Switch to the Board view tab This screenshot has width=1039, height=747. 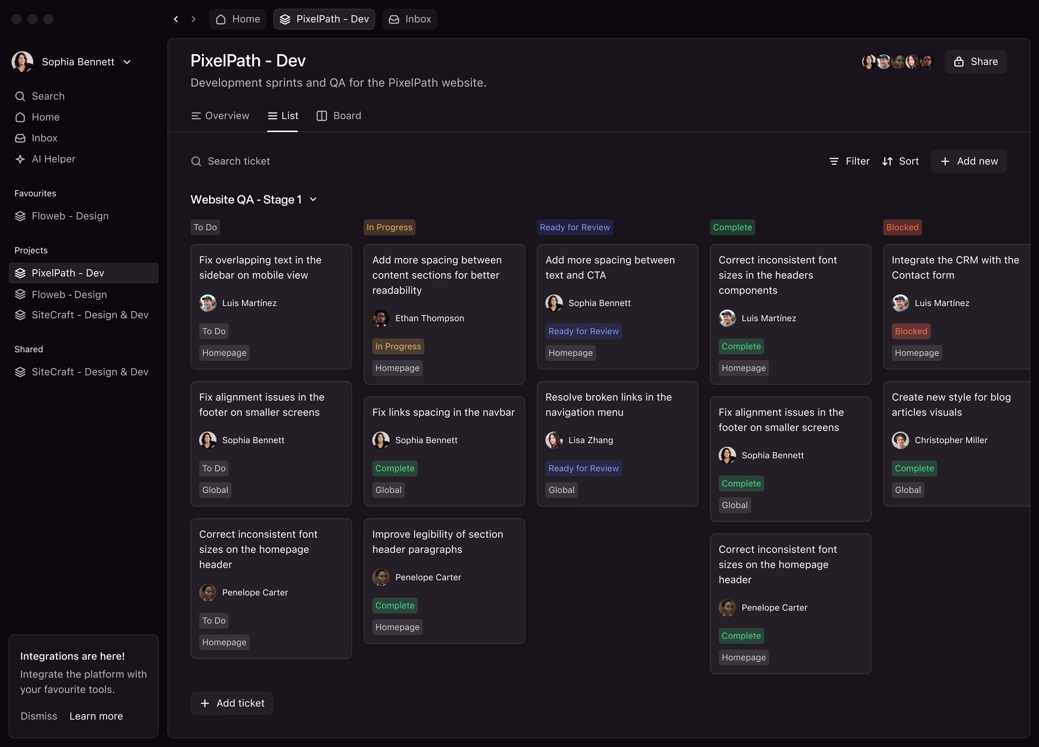[x=338, y=116]
